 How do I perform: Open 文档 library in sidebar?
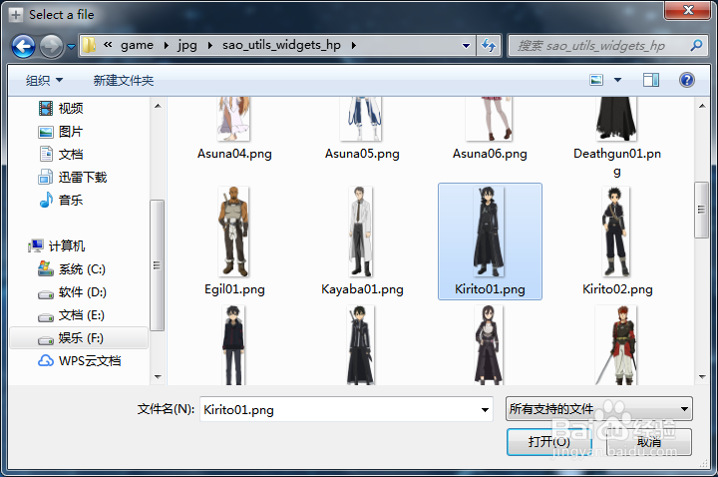(61, 154)
